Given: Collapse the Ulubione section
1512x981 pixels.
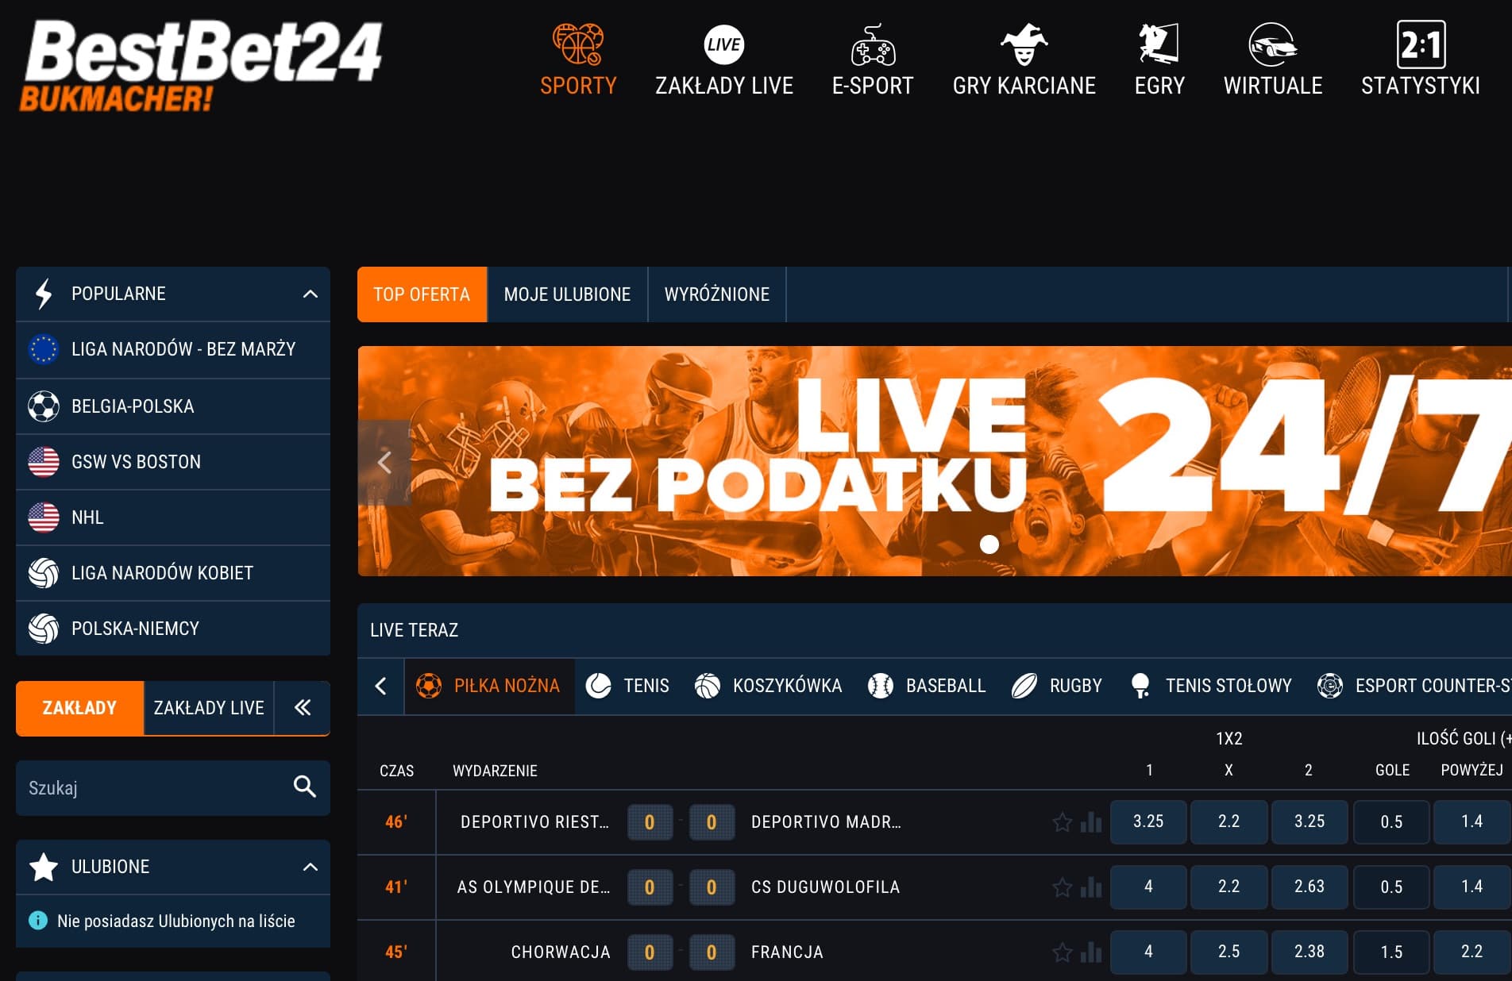Looking at the screenshot, I should (x=310, y=867).
